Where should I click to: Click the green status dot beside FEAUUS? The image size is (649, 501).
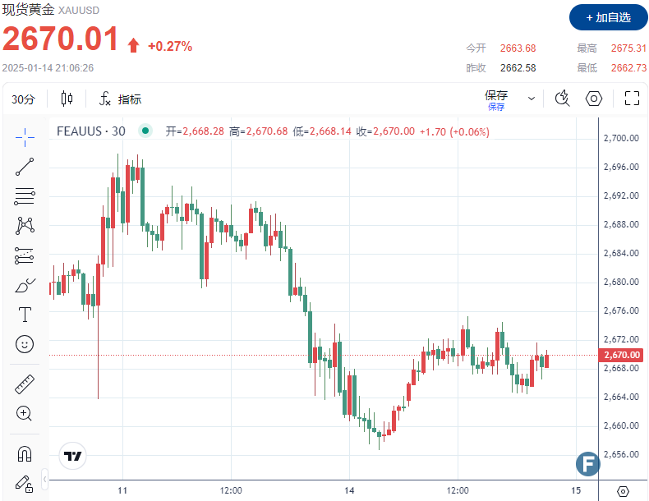(145, 131)
